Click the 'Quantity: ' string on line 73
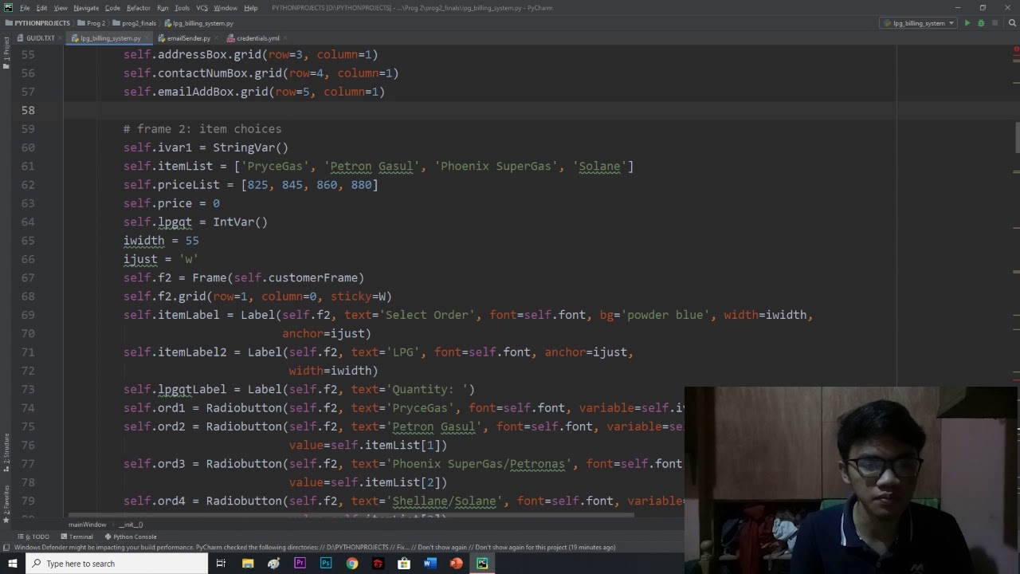1020x574 pixels. [x=429, y=389]
